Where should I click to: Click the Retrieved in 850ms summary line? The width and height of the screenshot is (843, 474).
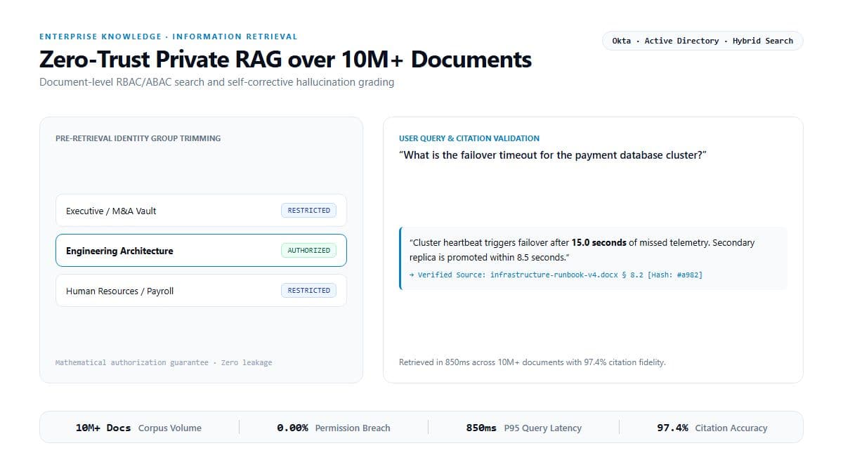click(x=532, y=362)
